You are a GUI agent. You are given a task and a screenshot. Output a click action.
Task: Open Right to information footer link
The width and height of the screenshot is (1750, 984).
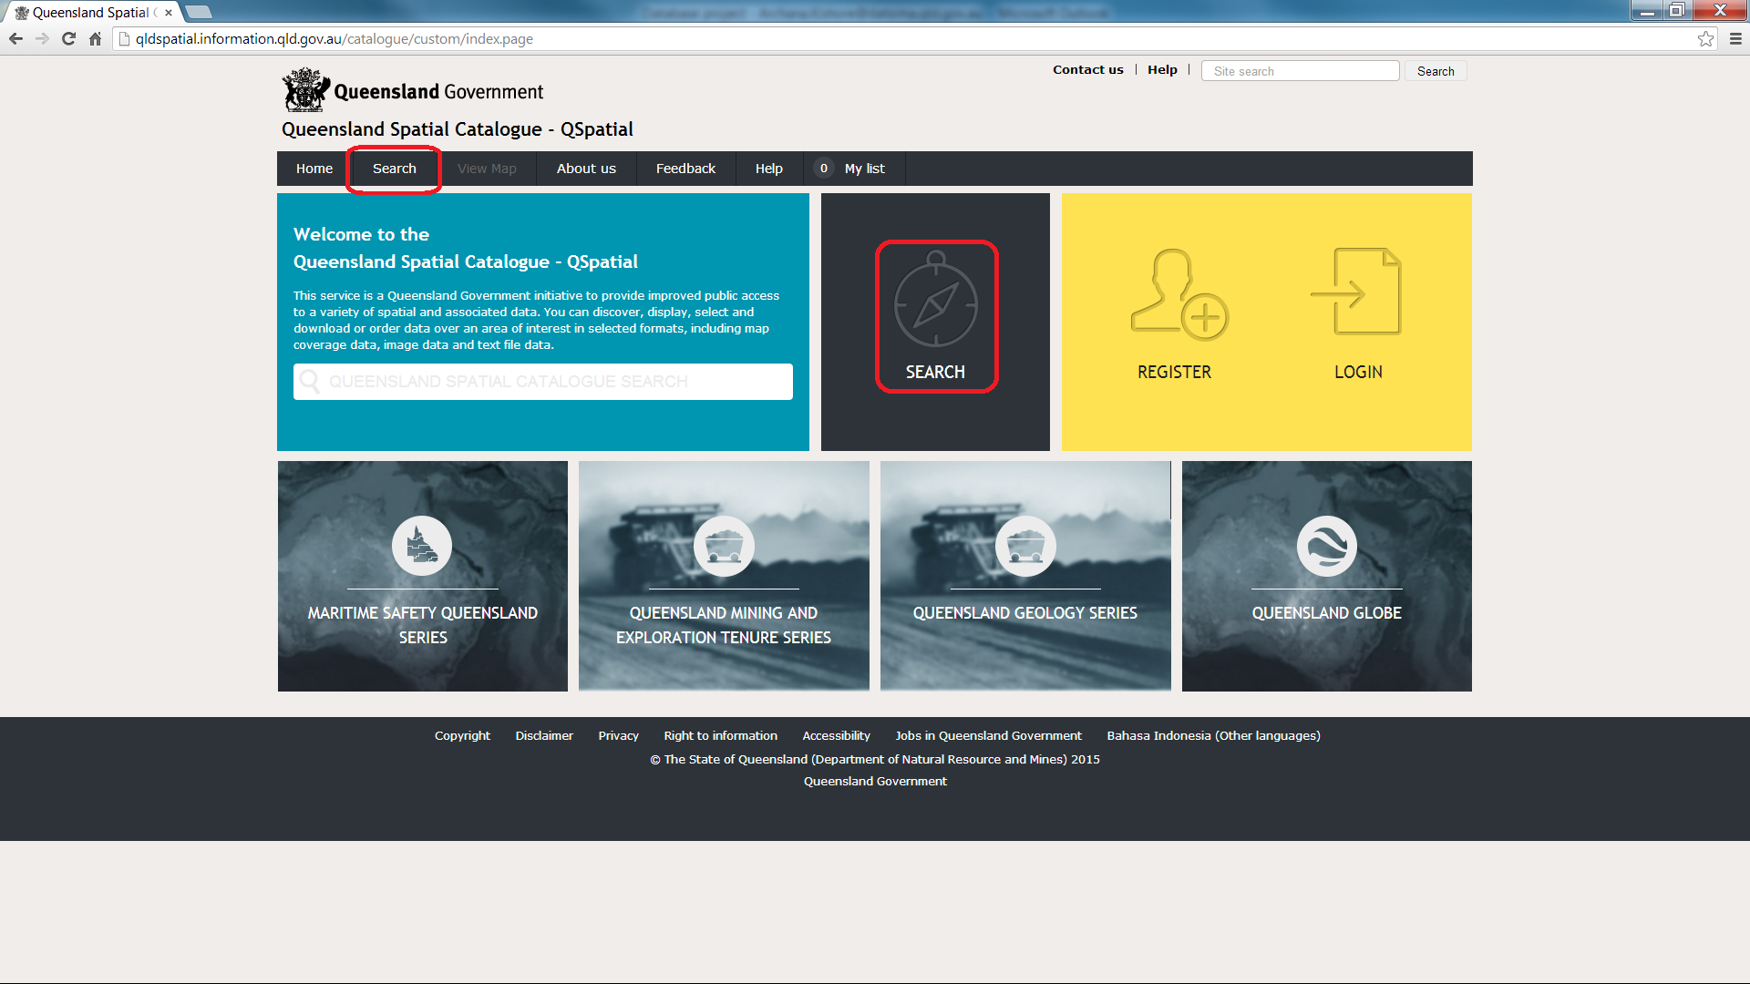720,735
